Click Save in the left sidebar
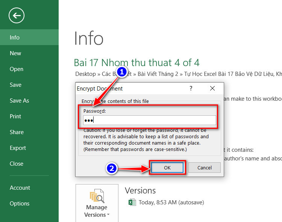The image size is (282, 222). [29, 85]
